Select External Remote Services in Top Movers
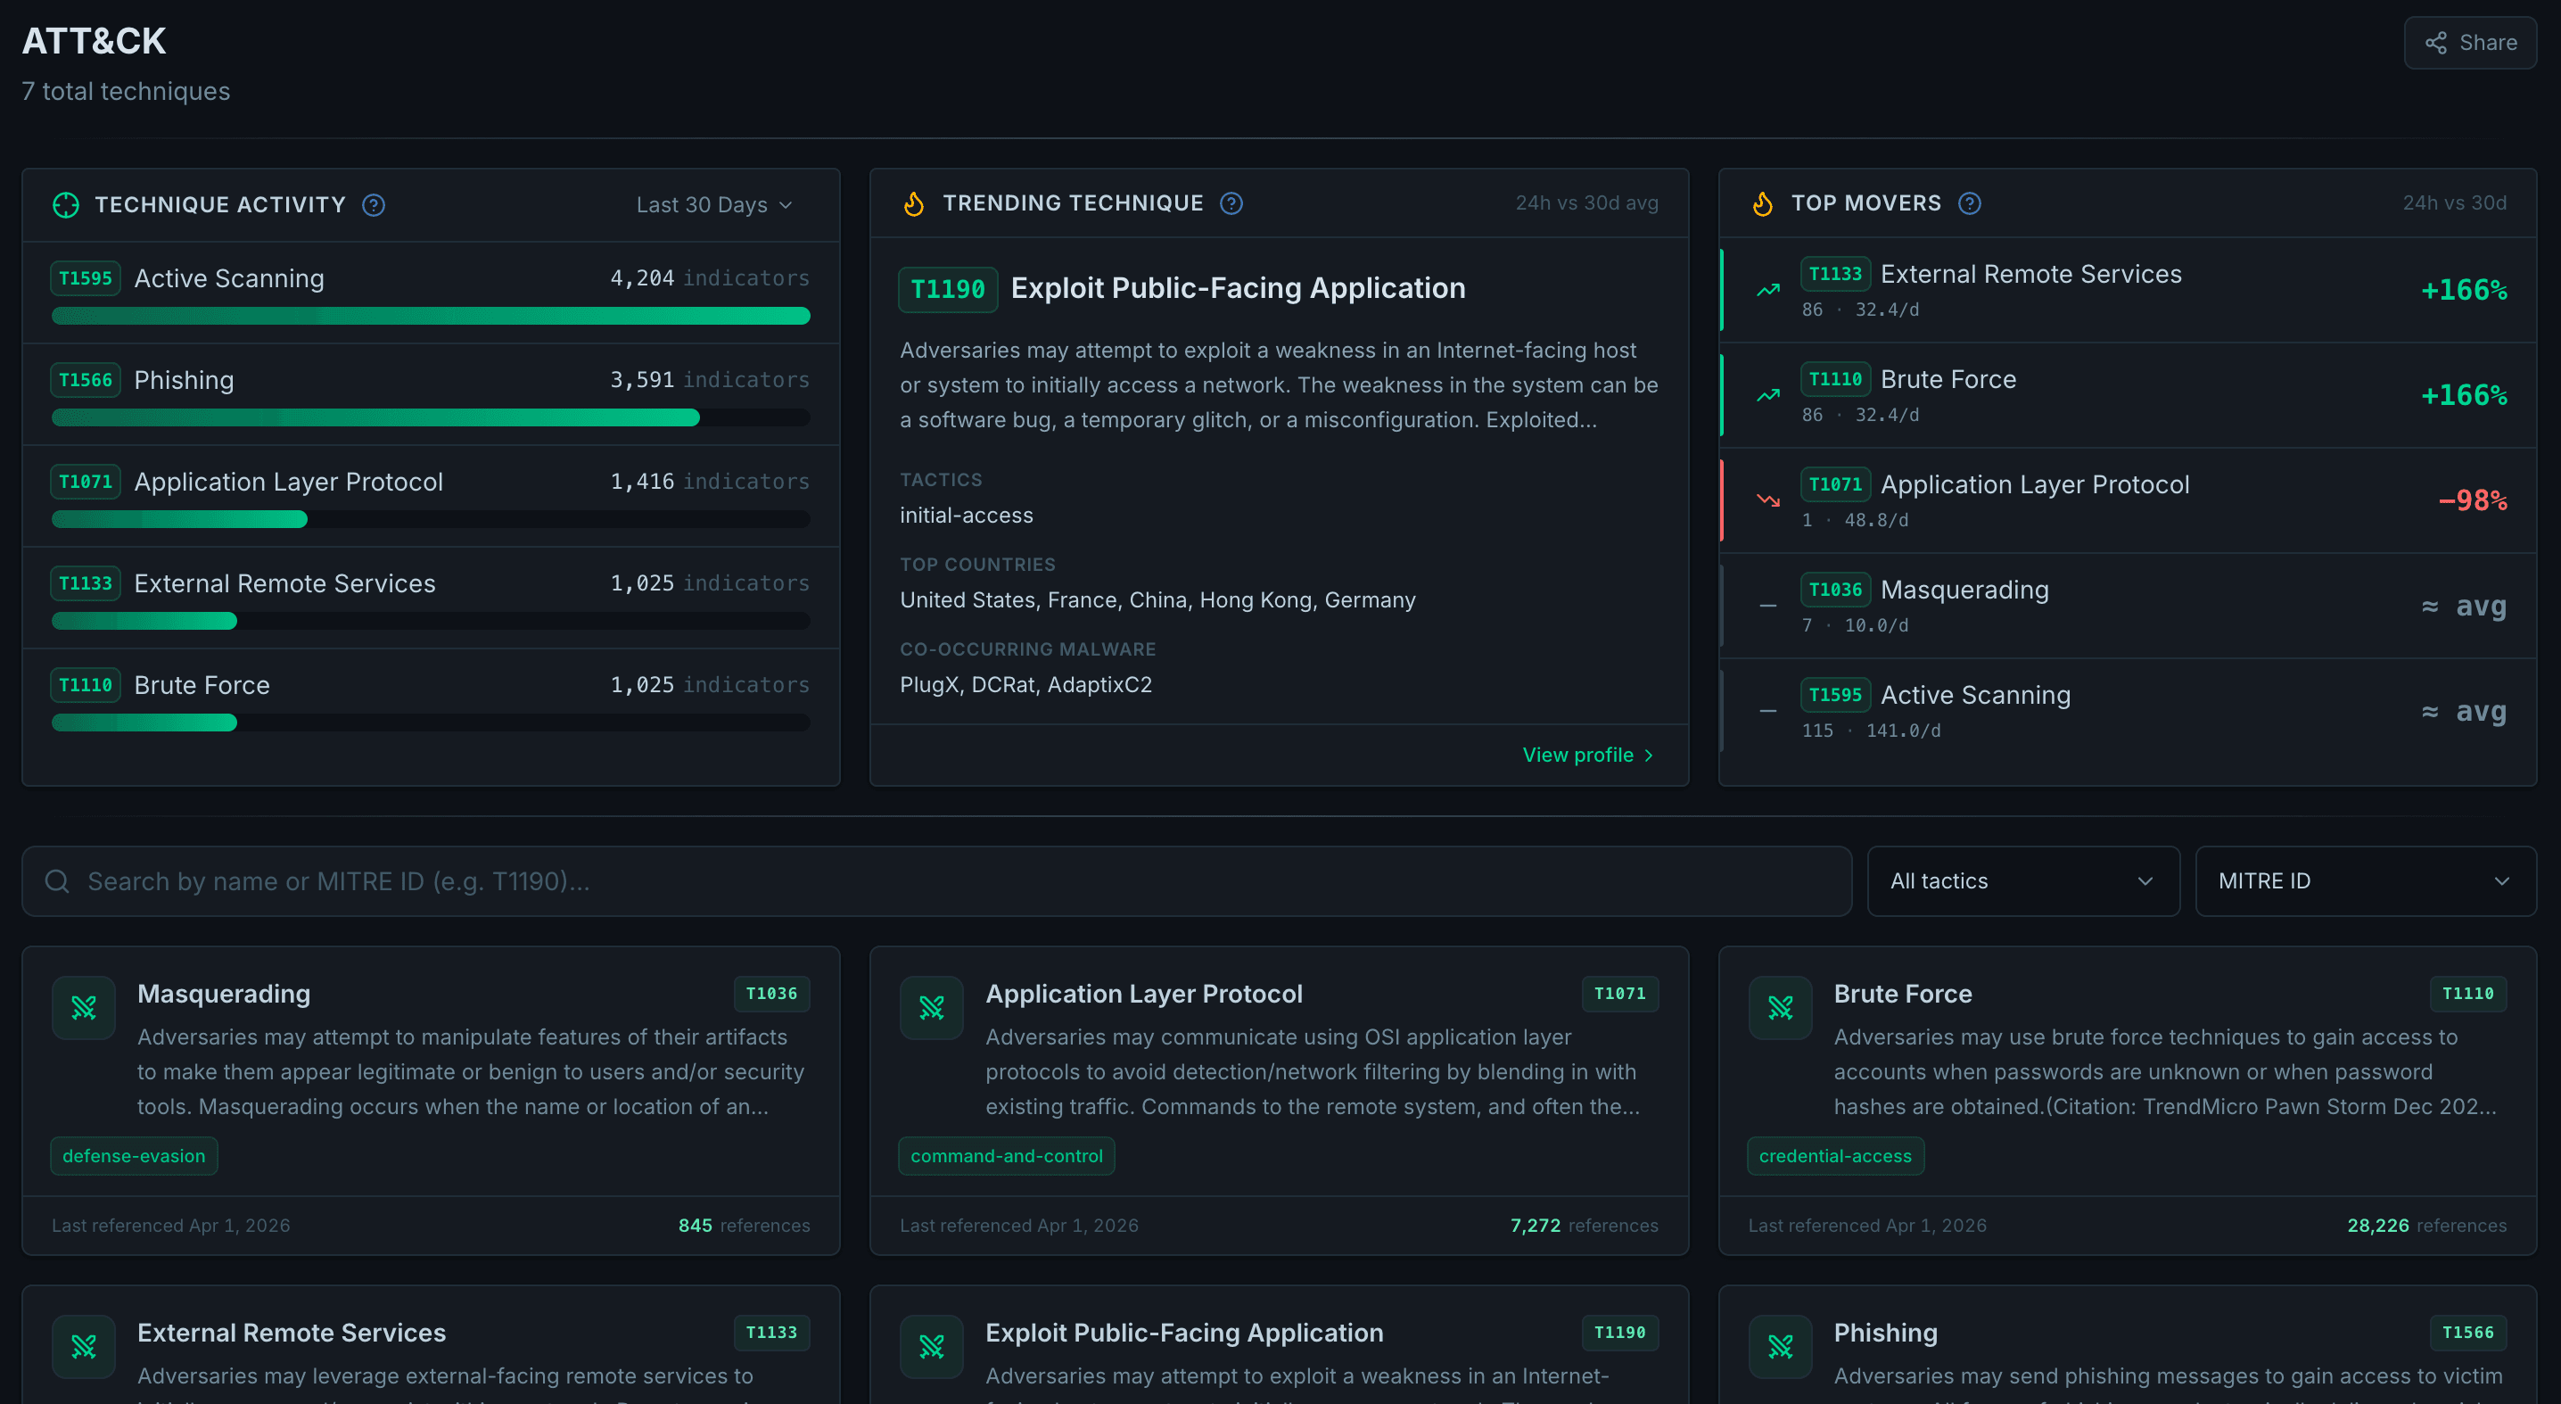This screenshot has width=2561, height=1404. [x=2128, y=291]
